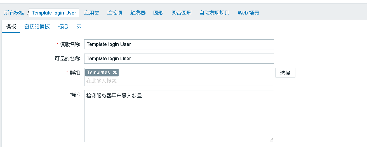Open the 监控项 items list
This screenshot has width=367, height=147.
115,13
